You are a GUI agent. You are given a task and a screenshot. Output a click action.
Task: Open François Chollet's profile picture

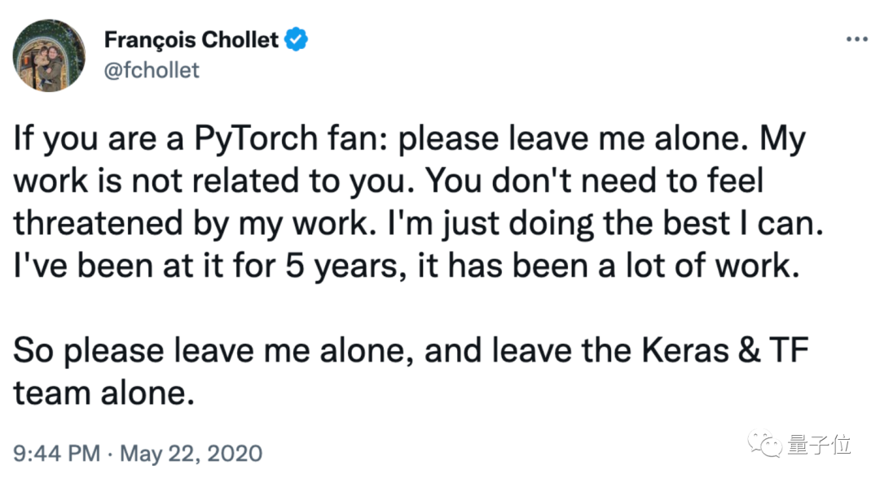point(49,55)
